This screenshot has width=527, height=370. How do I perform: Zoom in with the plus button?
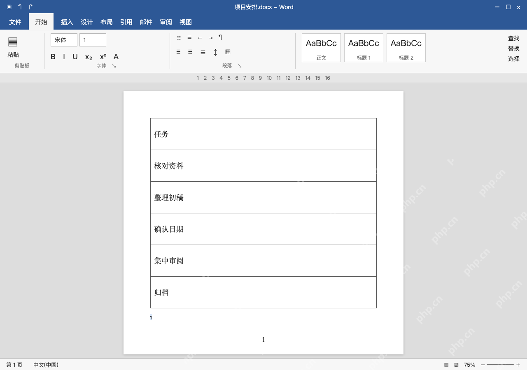(518, 365)
